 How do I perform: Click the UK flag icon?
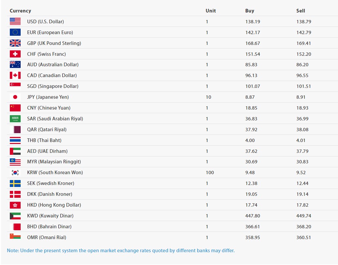point(15,43)
